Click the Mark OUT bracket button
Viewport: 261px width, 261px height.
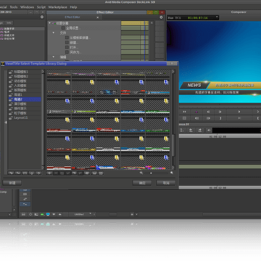[220, 118]
